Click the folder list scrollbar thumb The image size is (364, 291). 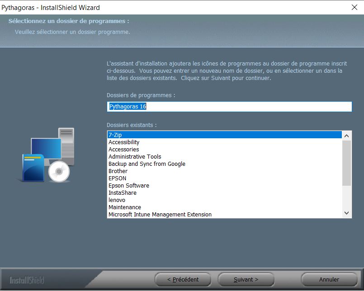click(346, 163)
